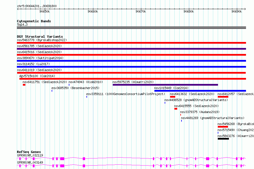This screenshot has height=169, width=254.
Task: Click the RefSeq Genes track title
Action: tap(29, 152)
